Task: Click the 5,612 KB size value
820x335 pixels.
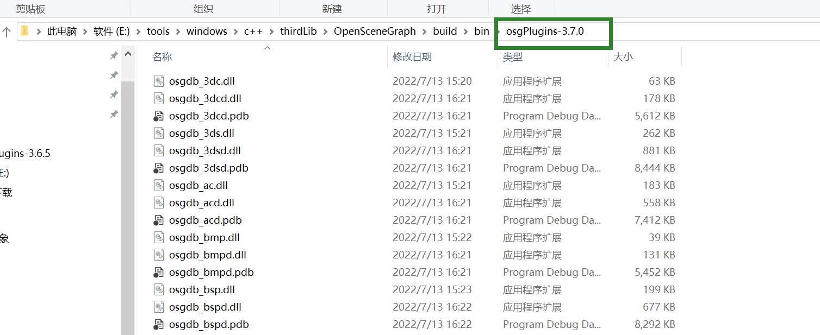Action: pyautogui.click(x=655, y=116)
